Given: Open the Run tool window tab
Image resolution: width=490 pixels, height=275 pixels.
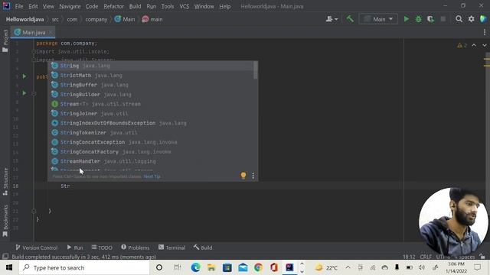Looking at the screenshot, I should click(75, 247).
